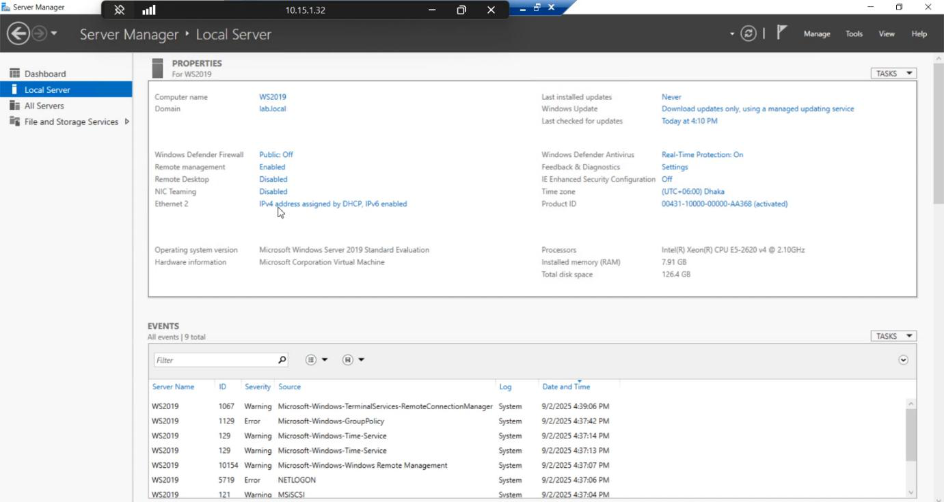Click the filter search magnifier icon
The height and width of the screenshot is (502, 944).
pyautogui.click(x=282, y=360)
